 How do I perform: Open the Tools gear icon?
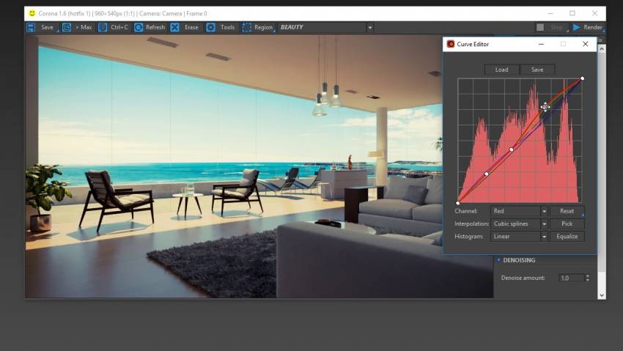210,27
